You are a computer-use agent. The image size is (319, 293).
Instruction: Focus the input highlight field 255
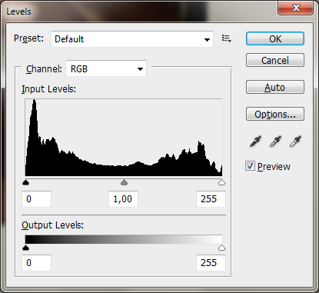click(211, 199)
